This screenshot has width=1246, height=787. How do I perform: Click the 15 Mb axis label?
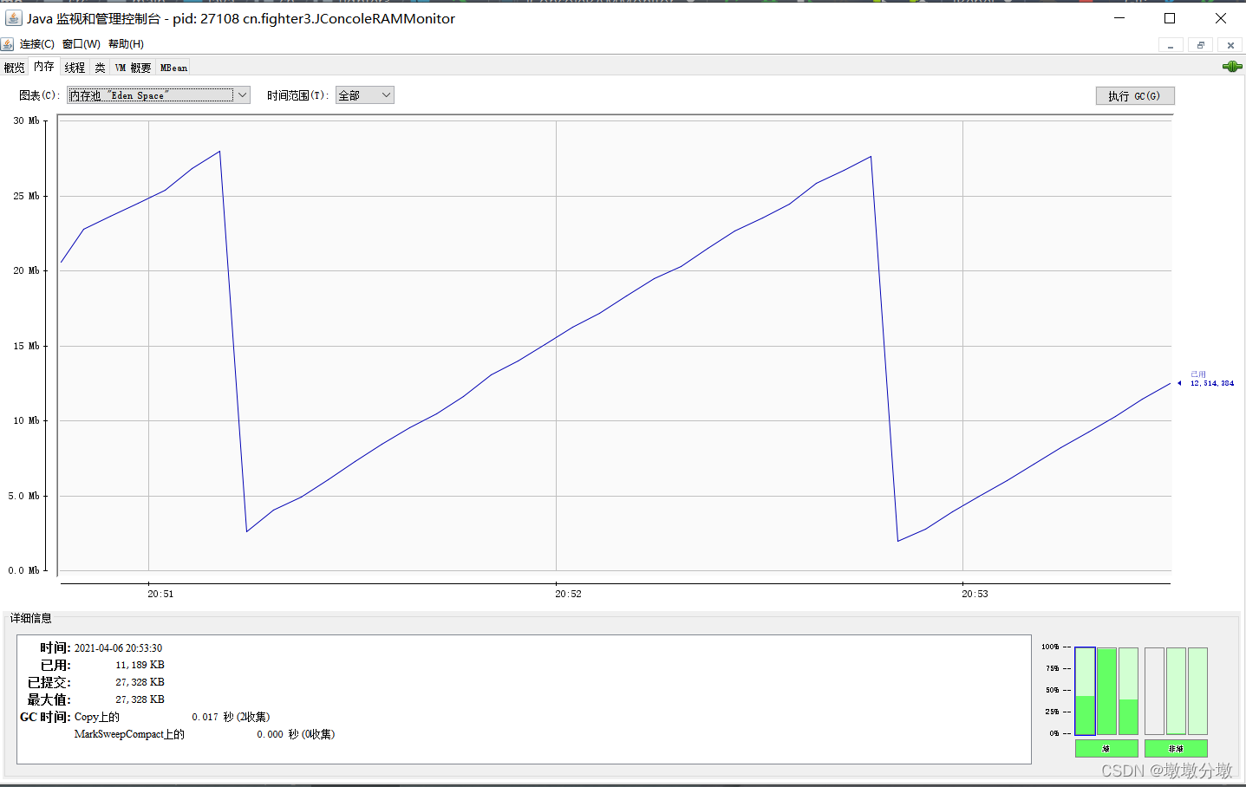coord(26,346)
